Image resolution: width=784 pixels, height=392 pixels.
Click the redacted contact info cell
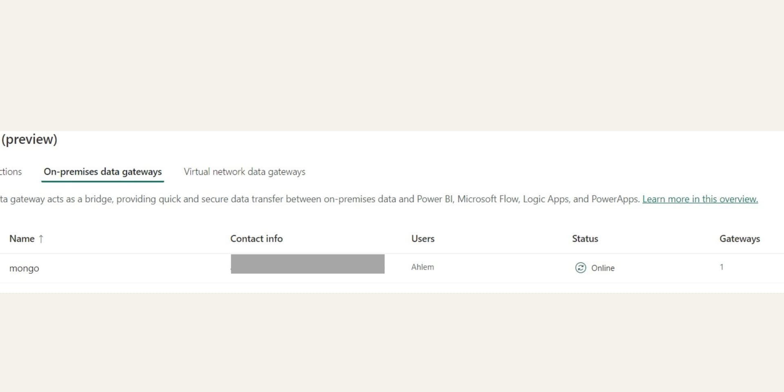tap(307, 264)
